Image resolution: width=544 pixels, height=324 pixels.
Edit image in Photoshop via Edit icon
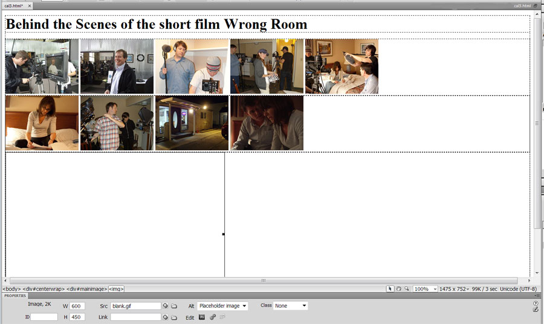point(202,317)
